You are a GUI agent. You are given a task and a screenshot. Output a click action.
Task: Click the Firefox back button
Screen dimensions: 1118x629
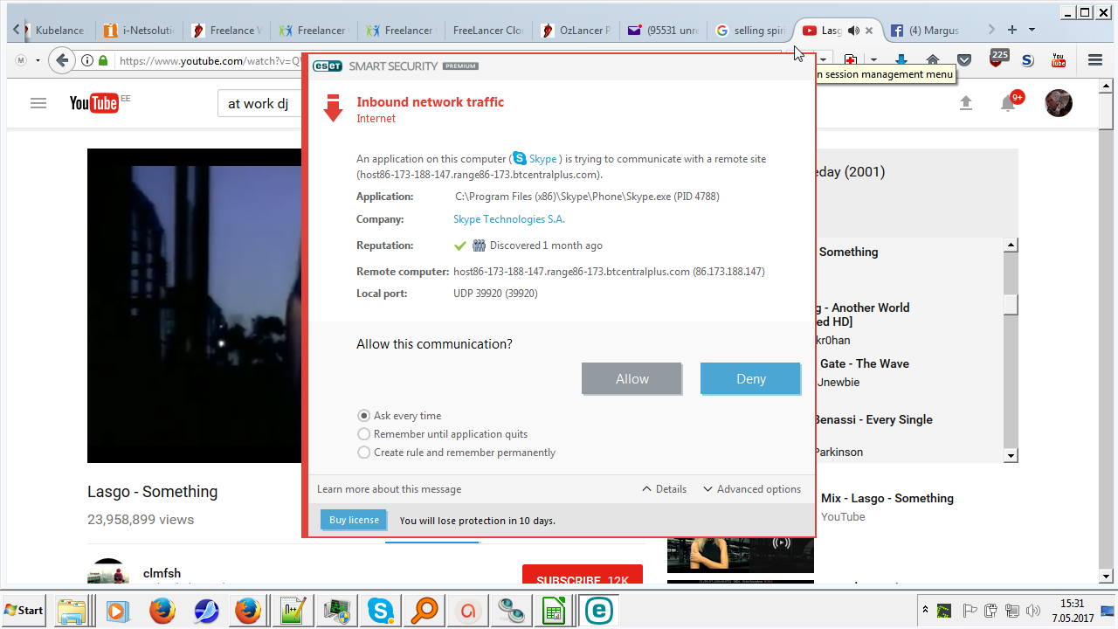[x=61, y=60]
